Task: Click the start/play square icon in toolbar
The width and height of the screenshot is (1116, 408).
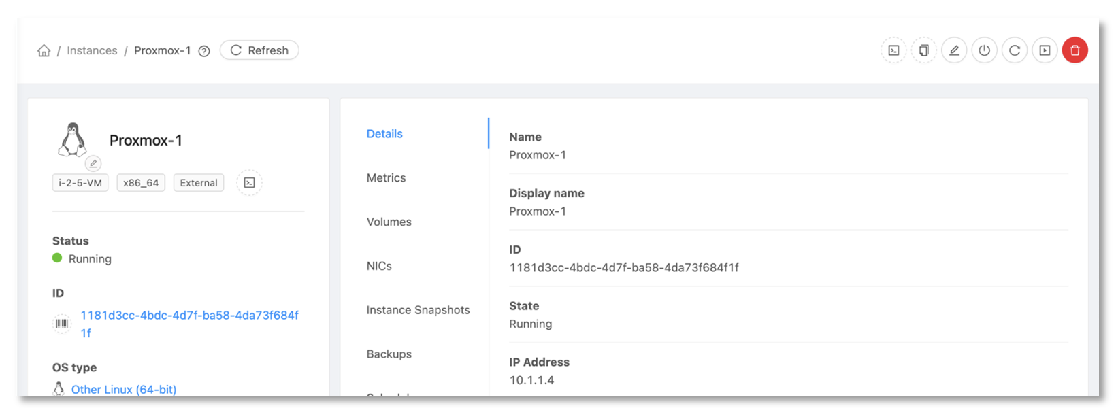Action: coord(1045,50)
